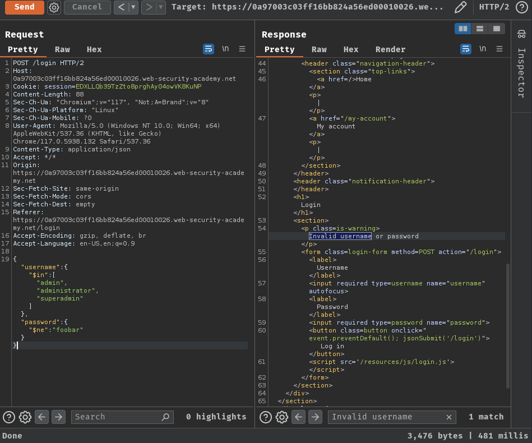
Task: Toggle word wrap in Request panel
Action: point(209,49)
